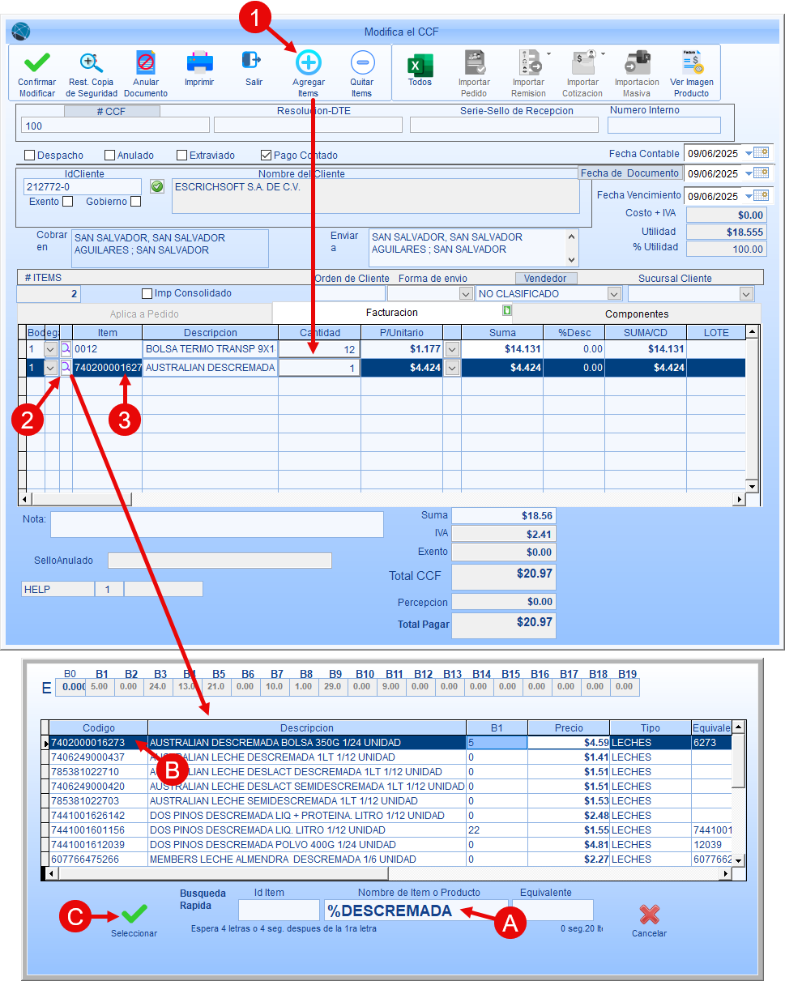Expand P/Unitario dropdown for $4.424 row

click(x=452, y=368)
